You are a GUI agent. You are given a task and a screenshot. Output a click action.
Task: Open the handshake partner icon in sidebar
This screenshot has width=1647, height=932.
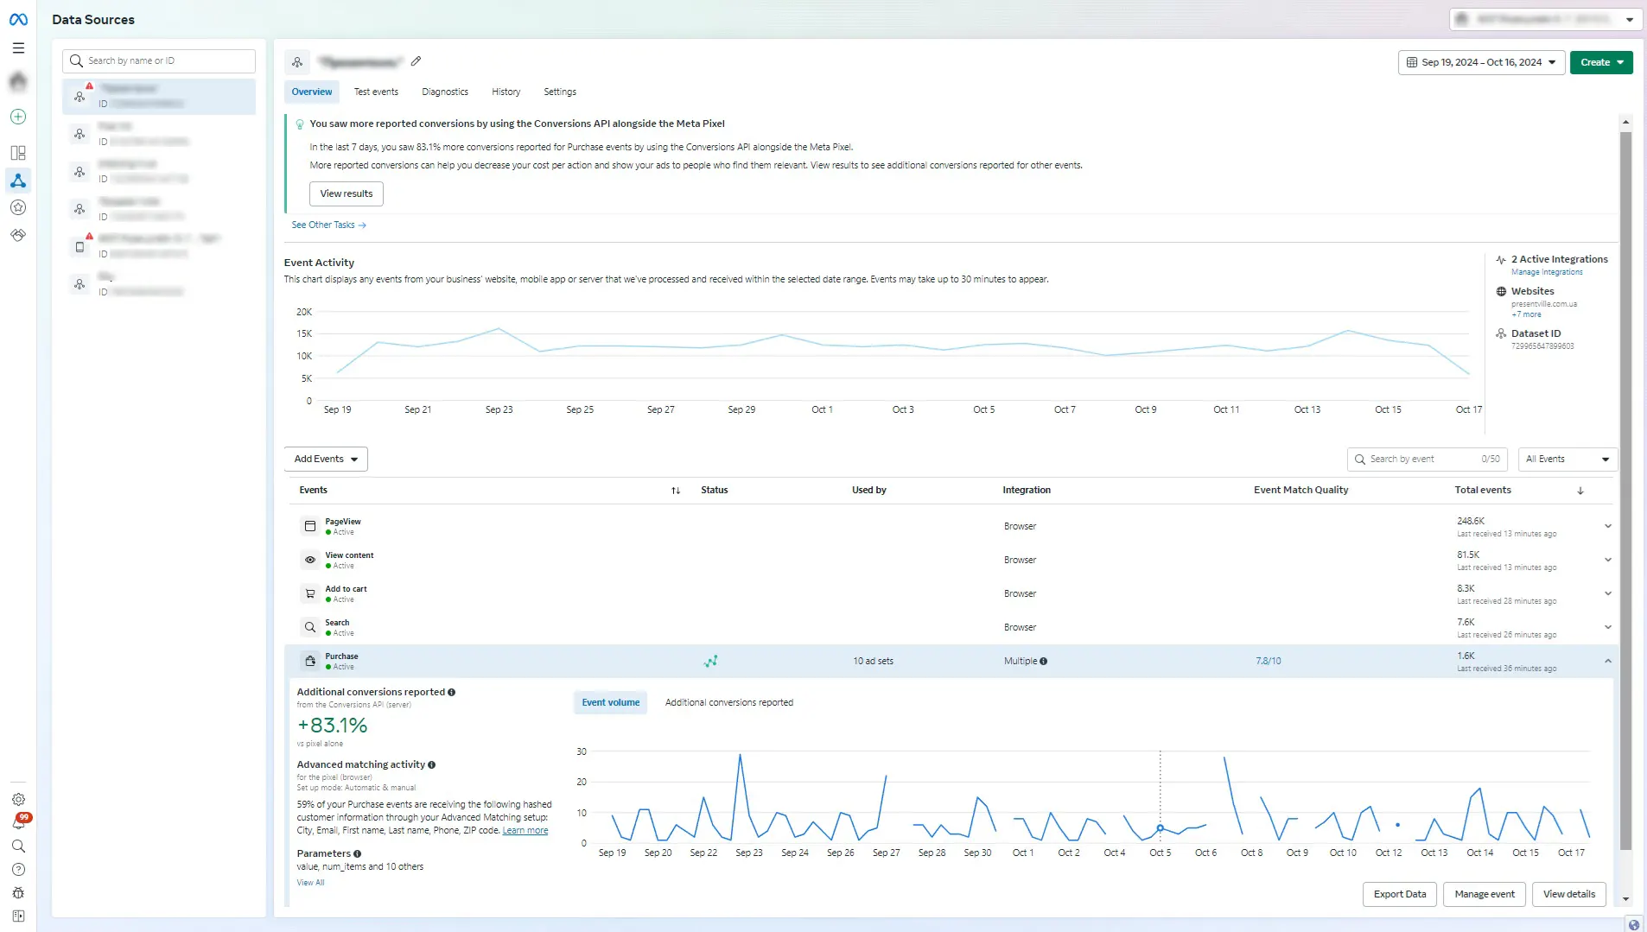(x=18, y=235)
